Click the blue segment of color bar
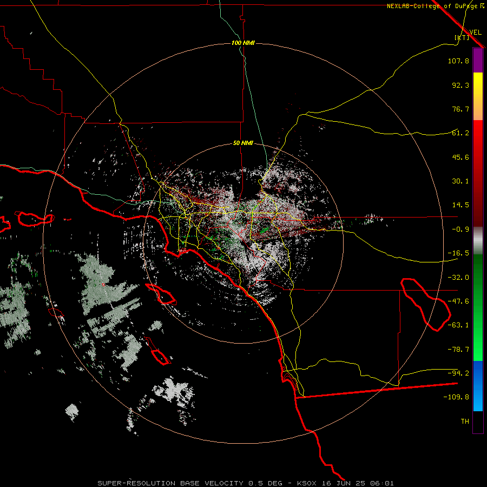Screen dimensions: 487x487 (478, 386)
